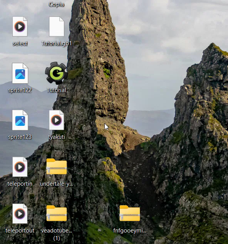The height and width of the screenshot is (244, 228).
Task: Select the GameMaker Tutorial gear icon
Action: [x=56, y=73]
